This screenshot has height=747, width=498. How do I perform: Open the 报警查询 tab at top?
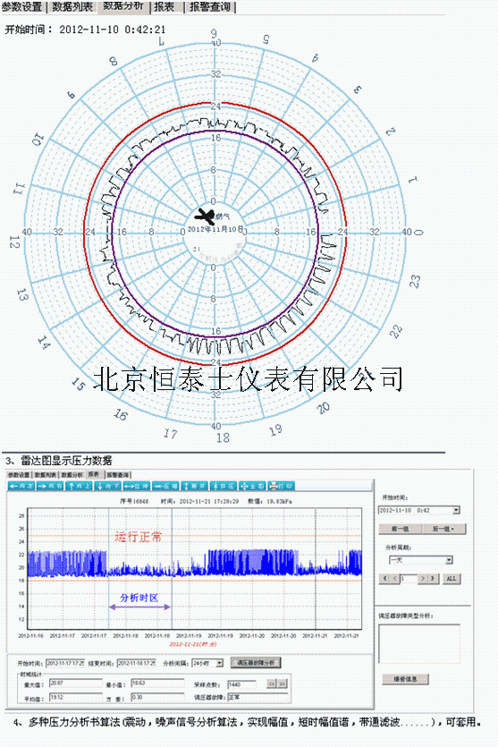[x=209, y=6]
